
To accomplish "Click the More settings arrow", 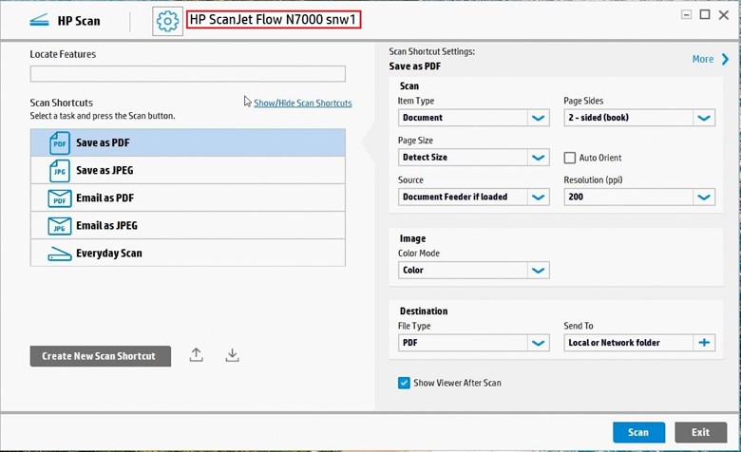I will point(724,59).
